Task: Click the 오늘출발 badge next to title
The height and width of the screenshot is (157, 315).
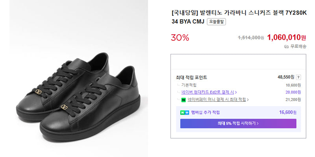Action: [216, 22]
